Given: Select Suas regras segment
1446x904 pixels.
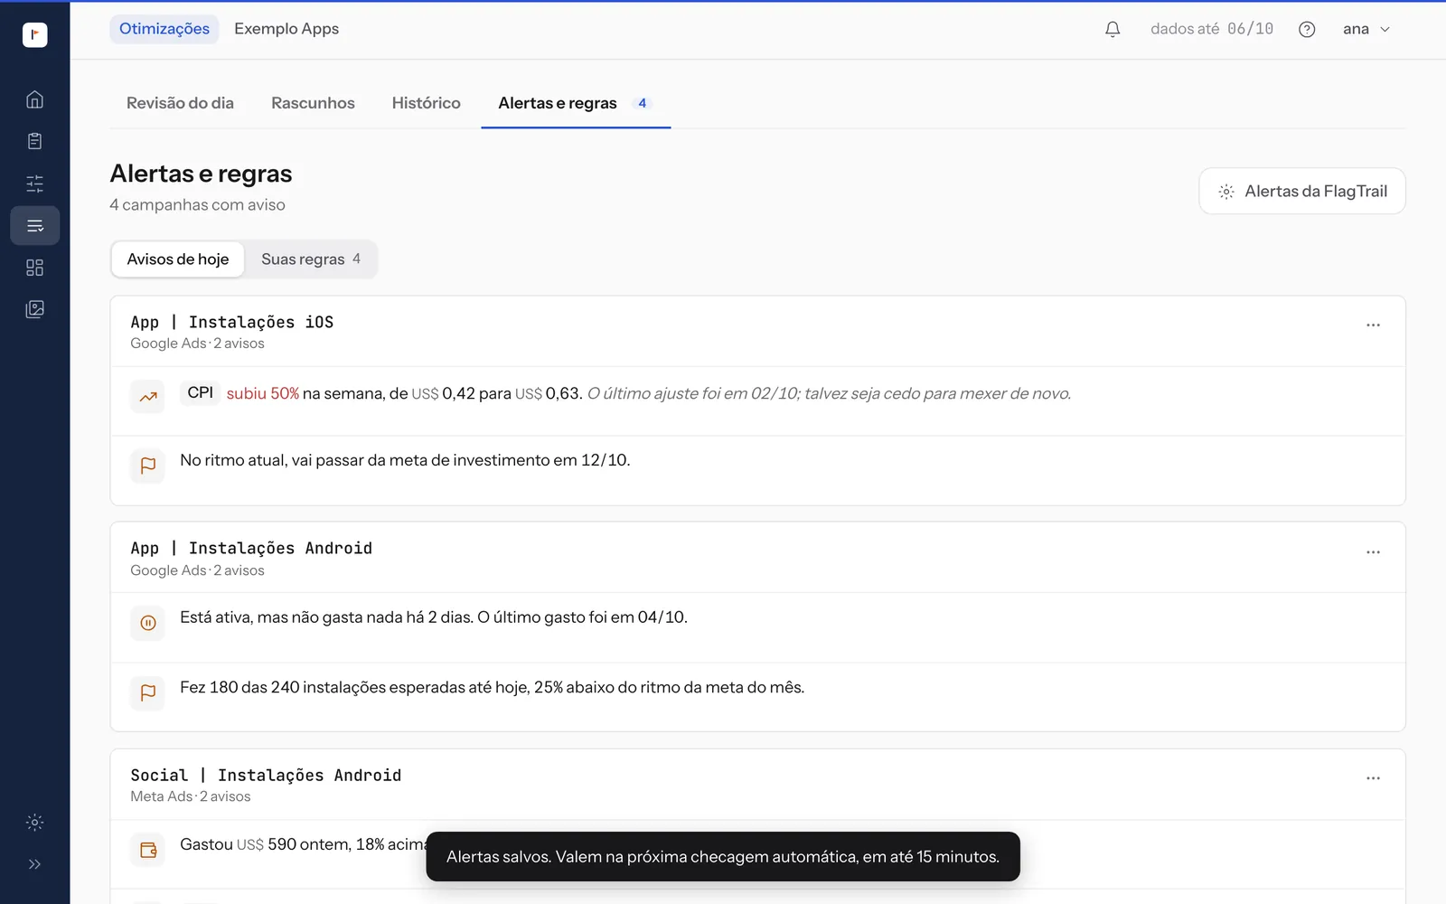Looking at the screenshot, I should coord(311,259).
